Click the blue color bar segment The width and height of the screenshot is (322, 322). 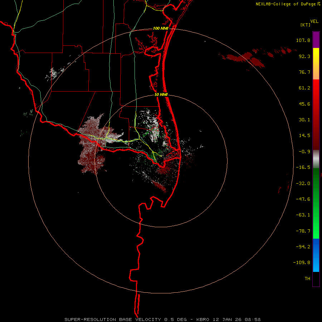point(316,255)
